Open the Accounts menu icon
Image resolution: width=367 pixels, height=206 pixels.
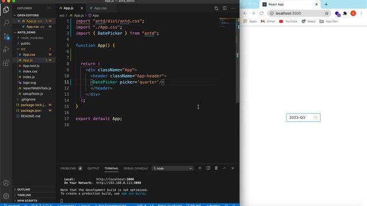click(6, 183)
